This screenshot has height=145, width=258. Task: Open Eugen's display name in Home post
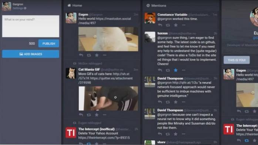tap(83, 14)
